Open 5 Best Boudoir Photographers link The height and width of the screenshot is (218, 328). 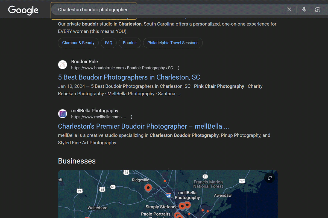[x=129, y=77]
